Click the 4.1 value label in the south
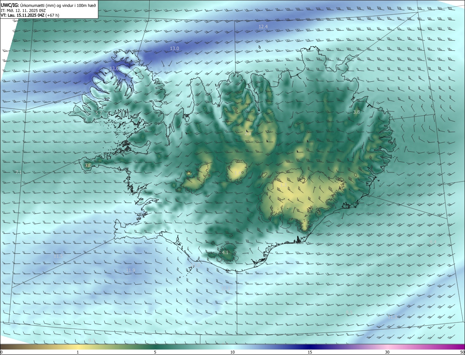Screen dimensions: 465x355 (225, 252)
